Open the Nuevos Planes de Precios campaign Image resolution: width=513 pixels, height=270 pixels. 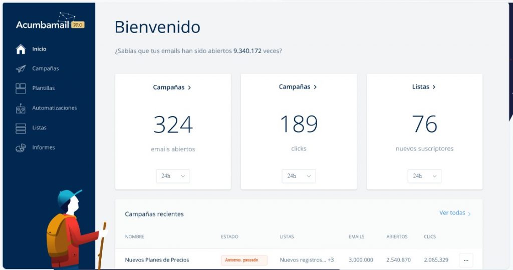coord(157,260)
